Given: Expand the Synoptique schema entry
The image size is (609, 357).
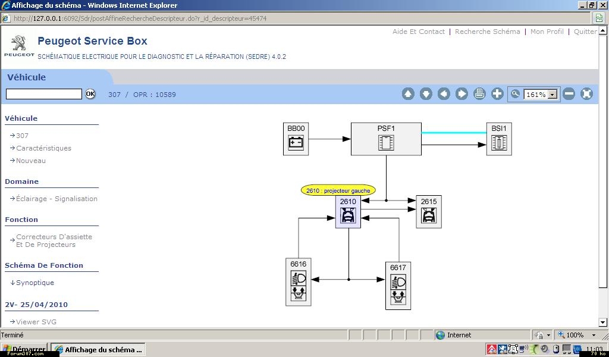Looking at the screenshot, I should (x=35, y=283).
